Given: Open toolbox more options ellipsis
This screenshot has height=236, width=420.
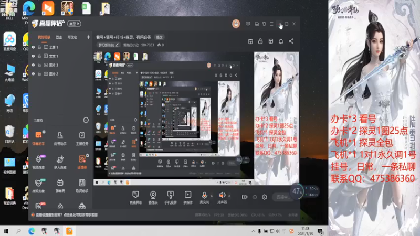Looking at the screenshot, I should pyautogui.click(x=86, y=120).
